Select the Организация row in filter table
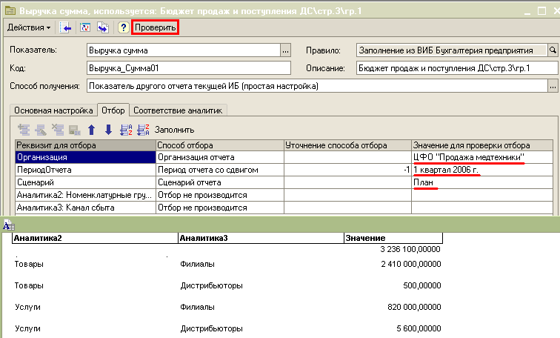The width and height of the screenshot is (560, 338). (x=84, y=157)
